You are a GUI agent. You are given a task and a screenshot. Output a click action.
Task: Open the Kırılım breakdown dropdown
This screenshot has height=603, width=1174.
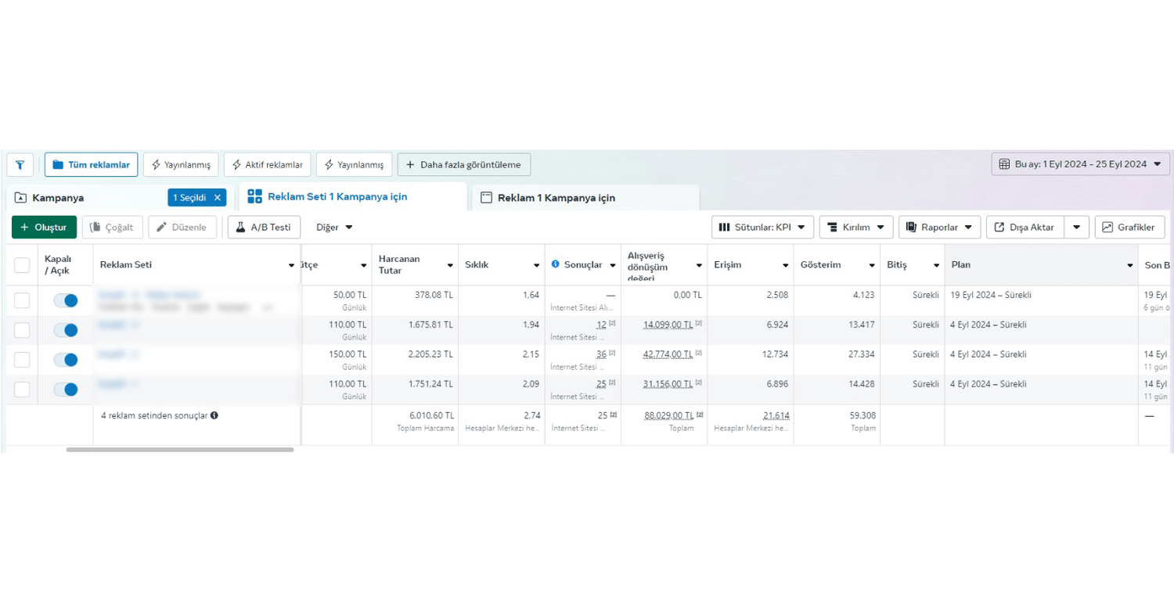click(855, 228)
